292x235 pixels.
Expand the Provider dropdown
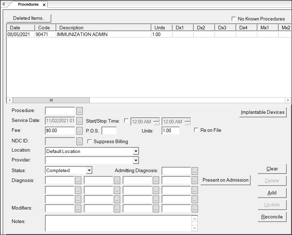[x=136, y=160]
